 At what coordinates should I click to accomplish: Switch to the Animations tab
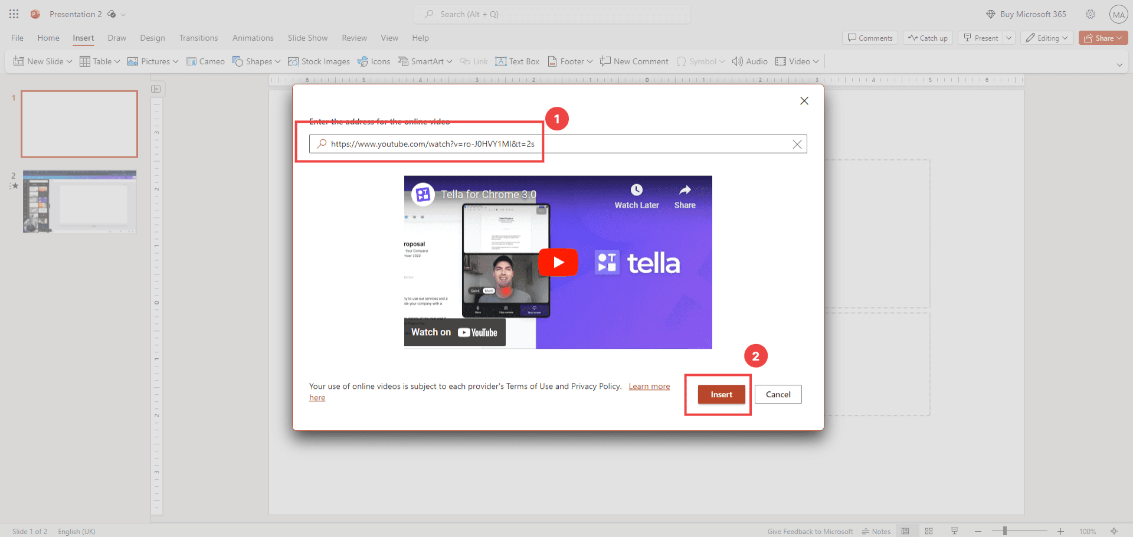click(x=253, y=38)
